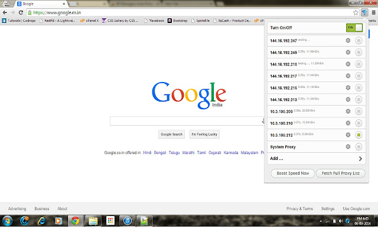Click the I'm Feeling Lucky button
The width and height of the screenshot is (378, 236).
point(204,135)
